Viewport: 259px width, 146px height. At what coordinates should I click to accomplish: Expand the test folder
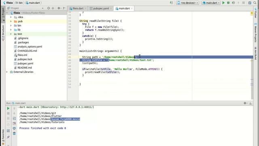[x=11, y=34]
